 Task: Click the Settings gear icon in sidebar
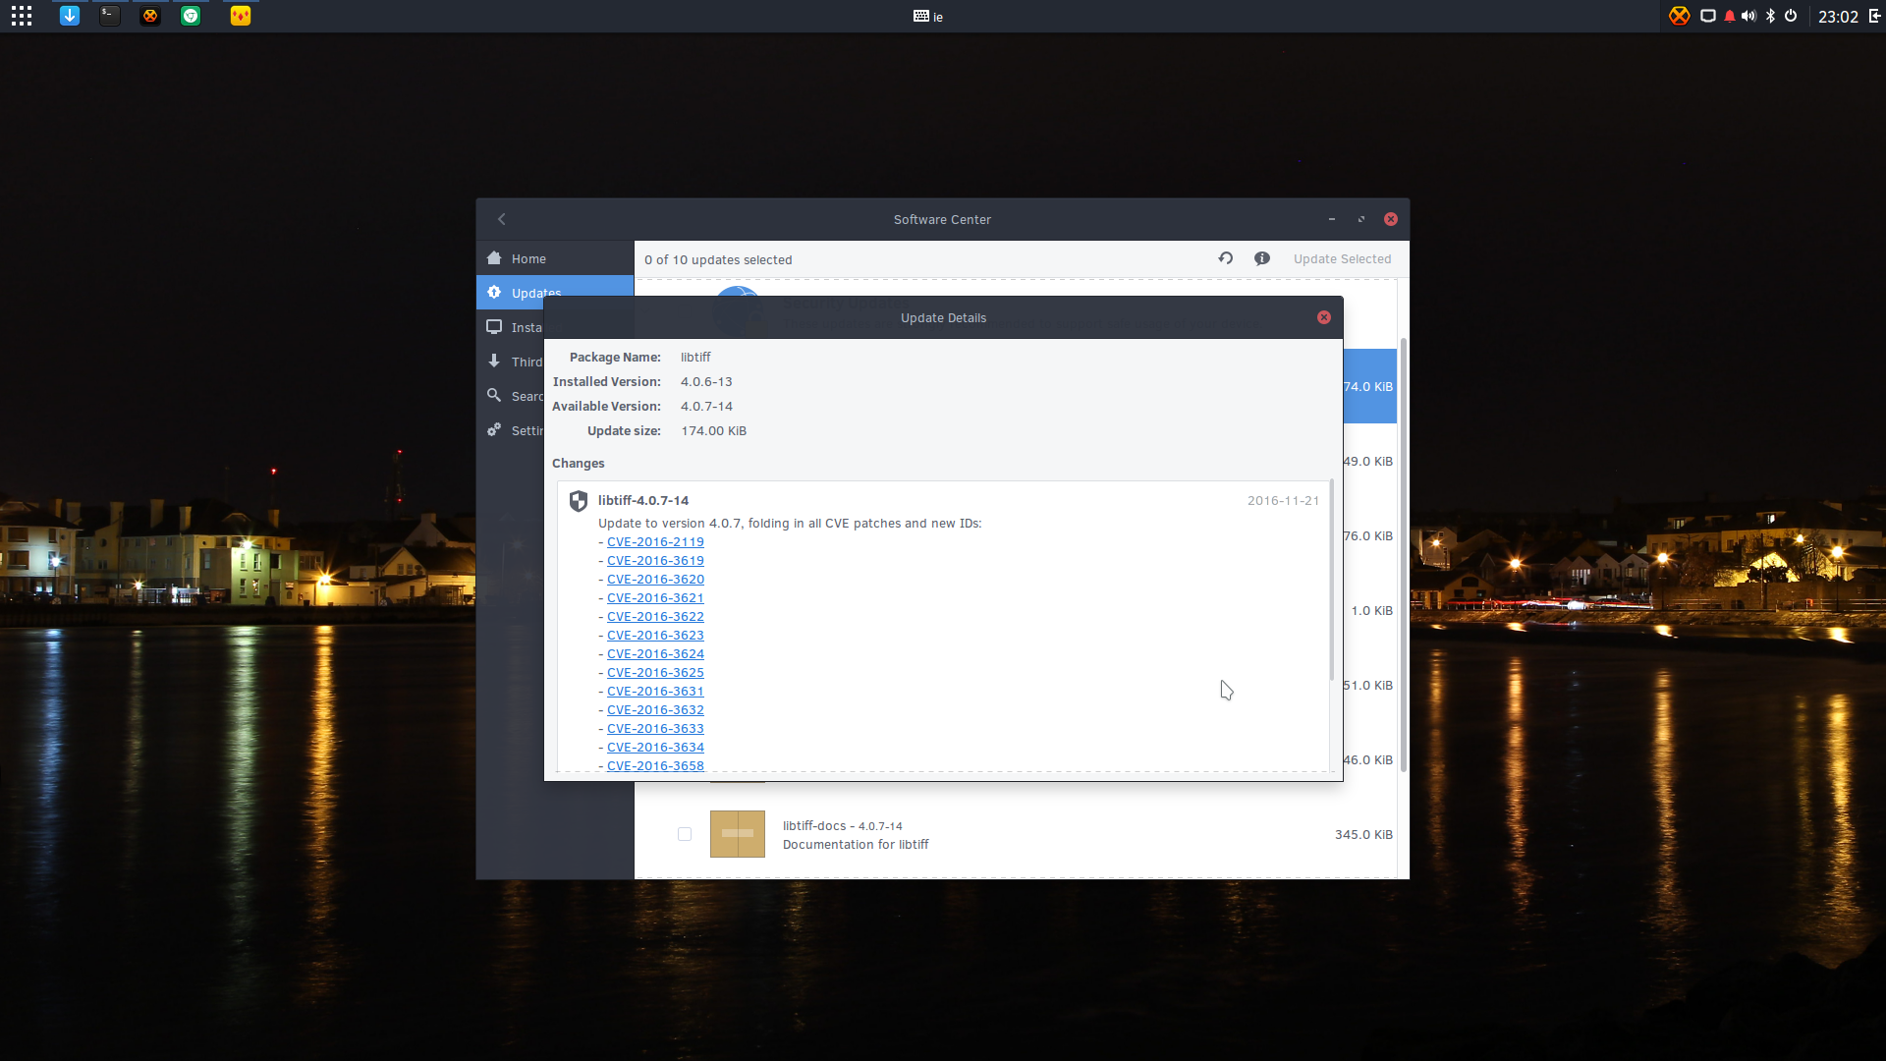coord(494,429)
